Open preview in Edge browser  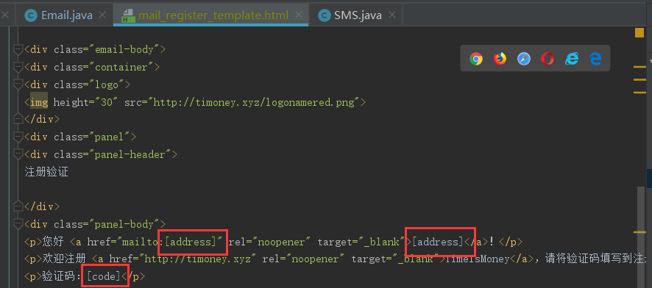595,59
